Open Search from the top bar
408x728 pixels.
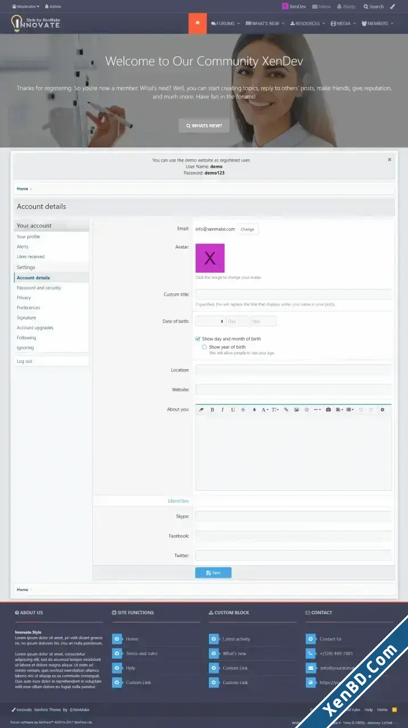374,7
